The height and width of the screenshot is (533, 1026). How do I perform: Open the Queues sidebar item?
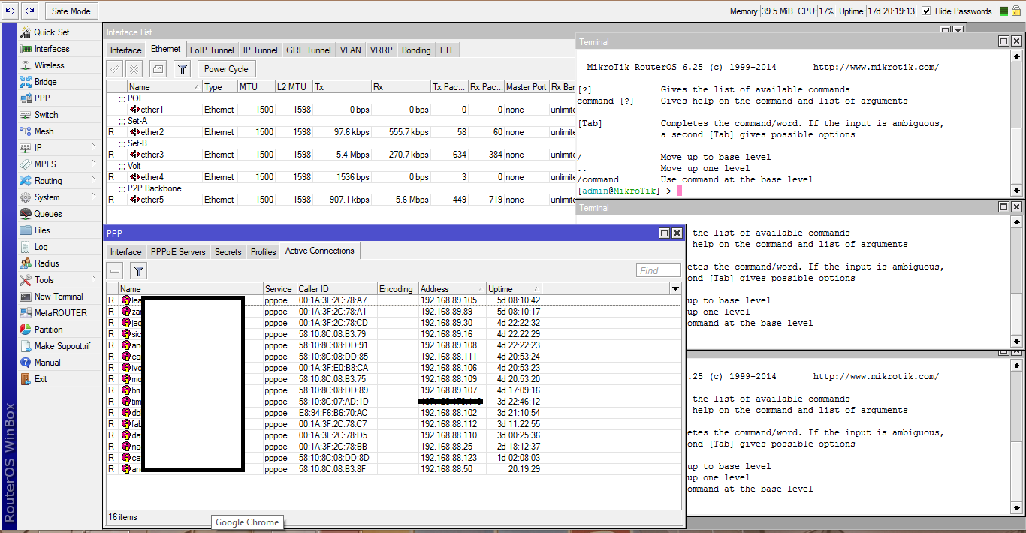pos(48,214)
